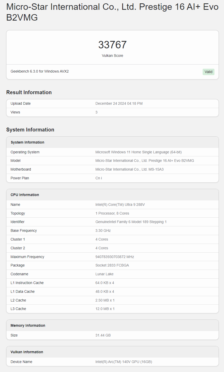Click the green Valid status badge
224x372 pixels.
(208, 72)
